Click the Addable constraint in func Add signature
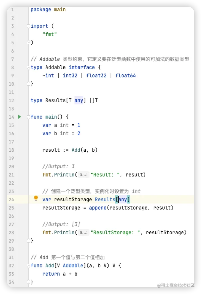 pos(73,266)
